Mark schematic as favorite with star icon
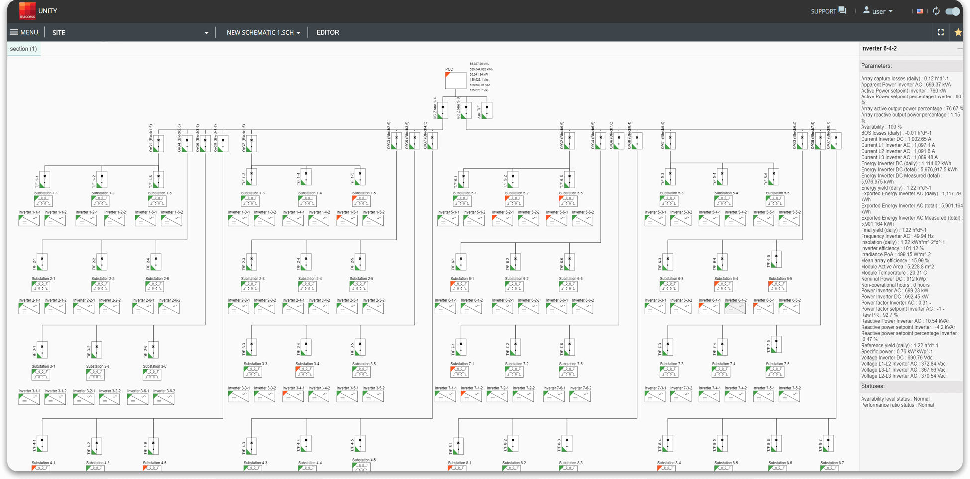The image size is (970, 479). (958, 32)
